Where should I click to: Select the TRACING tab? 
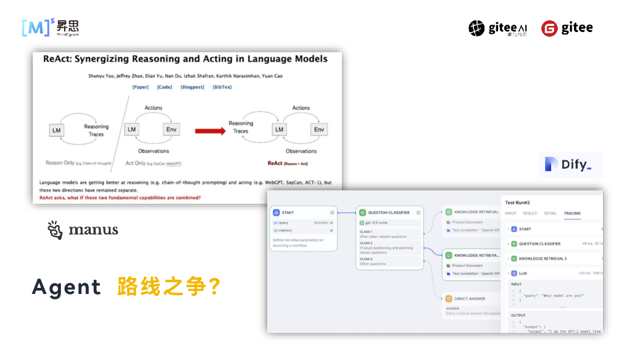(x=572, y=213)
